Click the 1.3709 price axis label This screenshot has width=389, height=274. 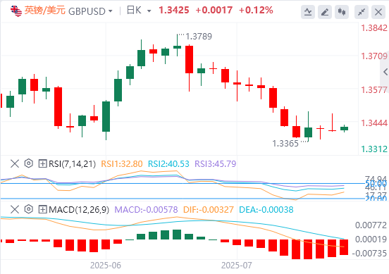pos(374,56)
